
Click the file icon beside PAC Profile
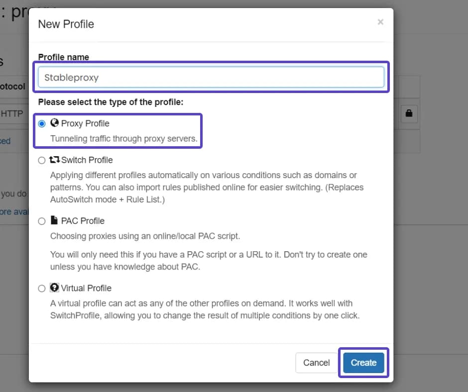[x=55, y=220]
